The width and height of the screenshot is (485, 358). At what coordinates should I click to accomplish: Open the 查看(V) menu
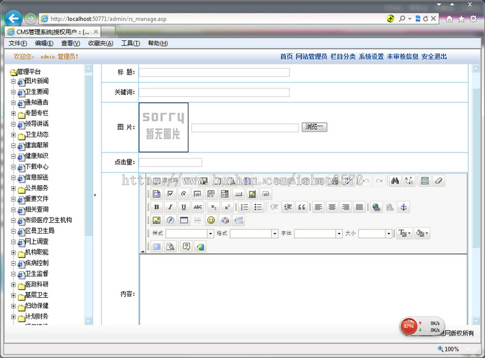(x=71, y=43)
